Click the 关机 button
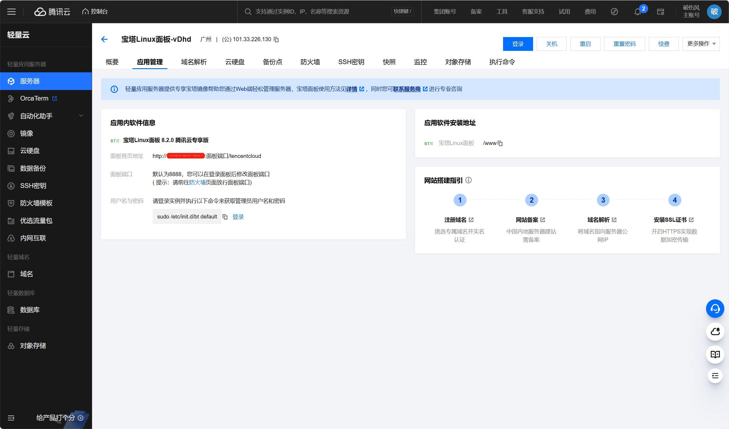Viewport: 729px width, 429px height. pos(551,44)
